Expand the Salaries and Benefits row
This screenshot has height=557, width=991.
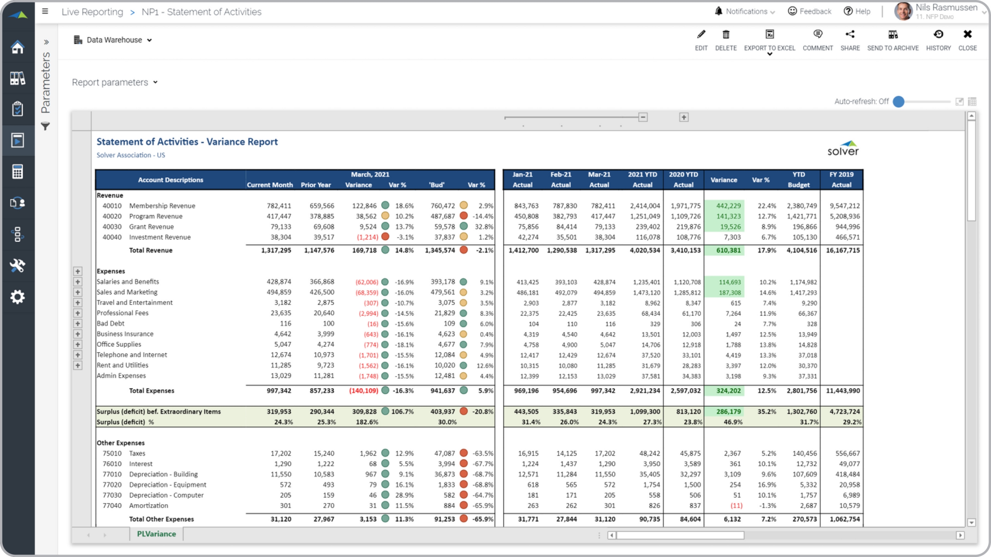coord(78,282)
